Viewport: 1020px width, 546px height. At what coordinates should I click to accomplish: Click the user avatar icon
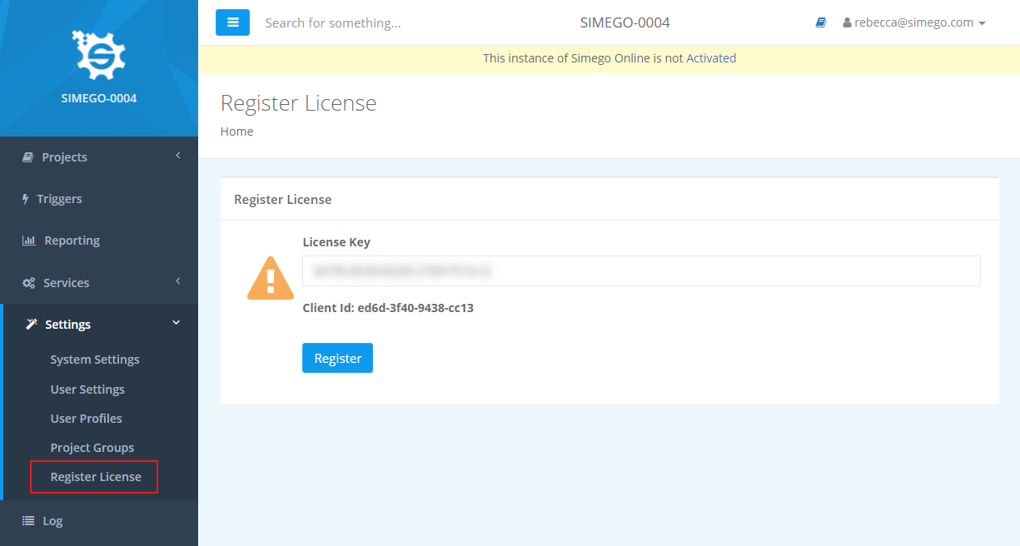(x=847, y=23)
